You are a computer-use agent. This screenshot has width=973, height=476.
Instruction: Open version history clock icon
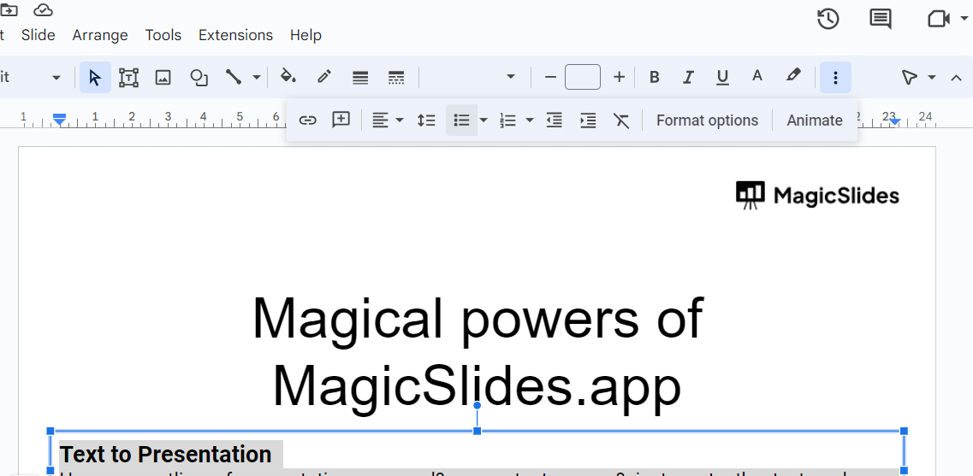tap(828, 19)
